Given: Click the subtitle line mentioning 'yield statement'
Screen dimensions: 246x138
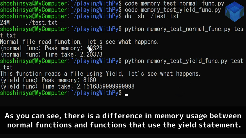Looking at the screenshot, I should click(124, 125).
